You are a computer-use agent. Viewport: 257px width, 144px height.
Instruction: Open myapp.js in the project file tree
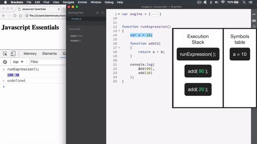point(75,40)
